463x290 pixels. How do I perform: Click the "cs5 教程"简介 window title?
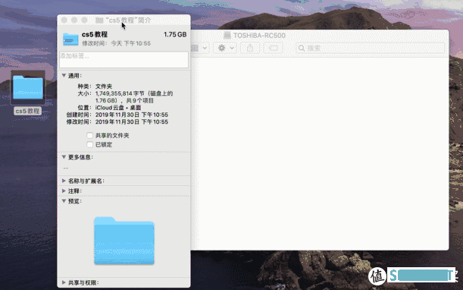point(128,20)
